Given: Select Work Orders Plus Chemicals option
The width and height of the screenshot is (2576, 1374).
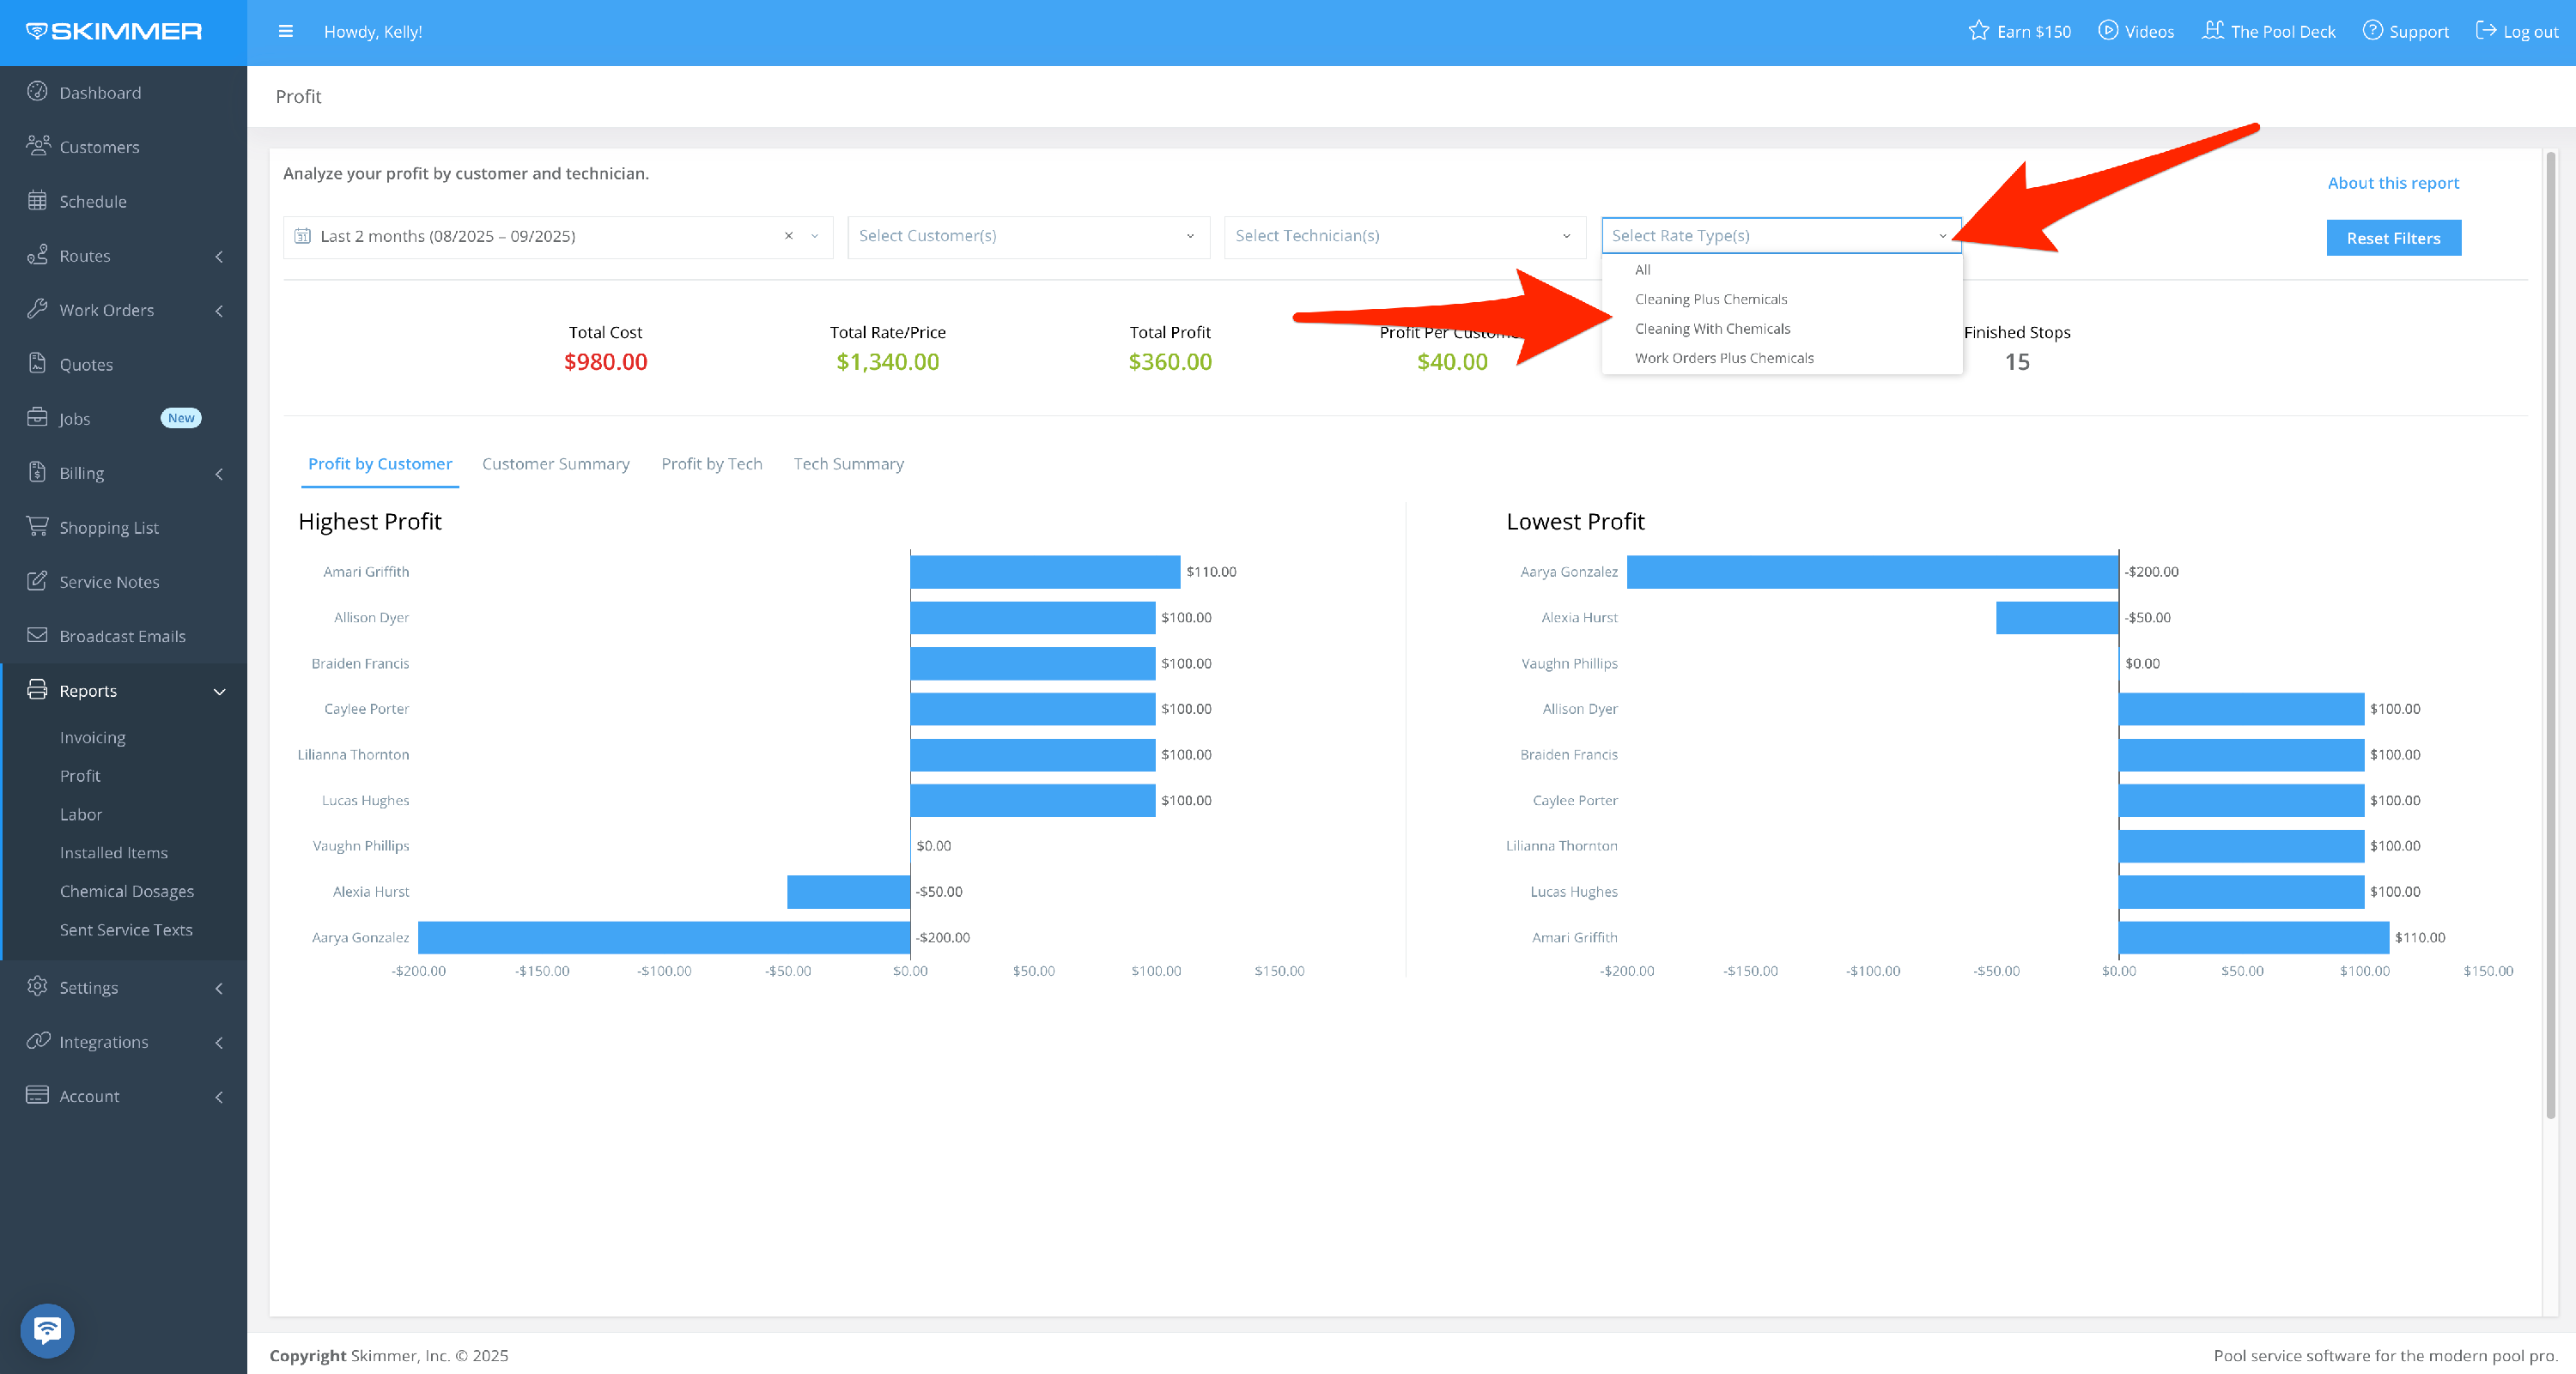Looking at the screenshot, I should point(1723,358).
